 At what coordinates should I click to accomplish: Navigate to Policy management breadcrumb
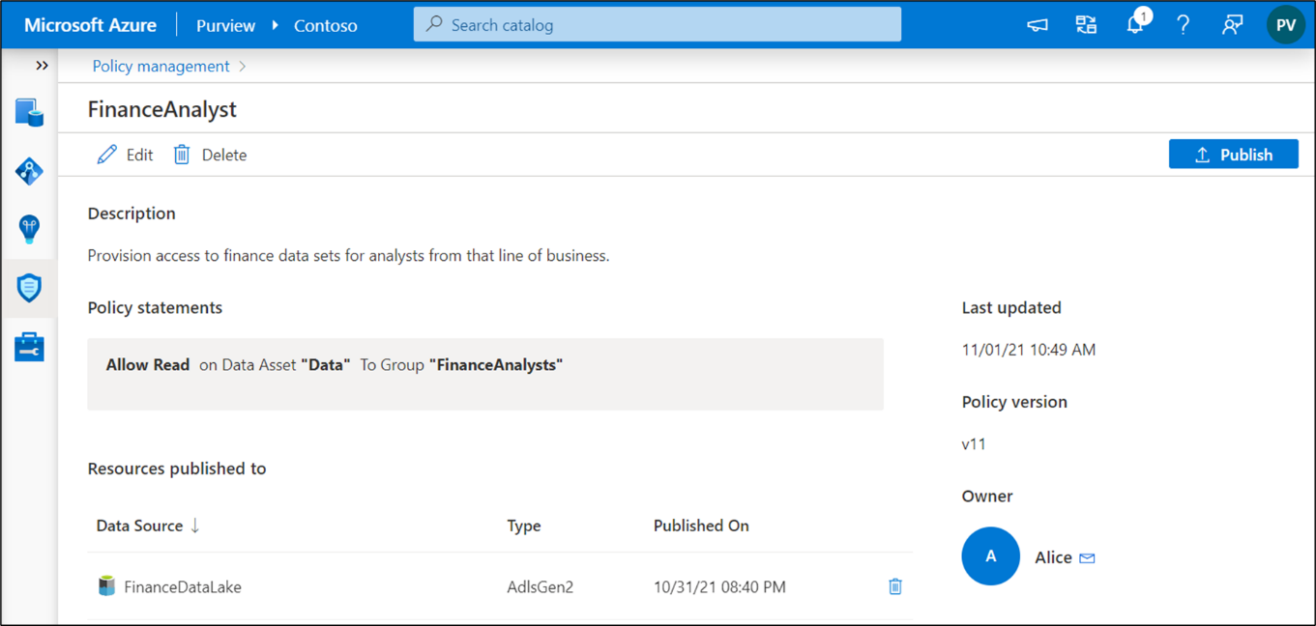(160, 66)
